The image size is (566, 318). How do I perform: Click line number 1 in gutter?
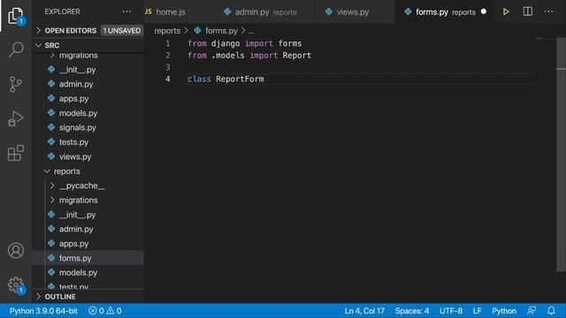167,43
